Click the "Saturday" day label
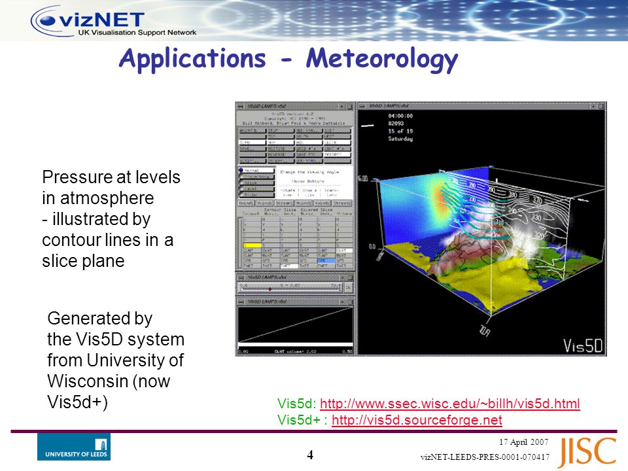628x471 pixels. (400, 139)
